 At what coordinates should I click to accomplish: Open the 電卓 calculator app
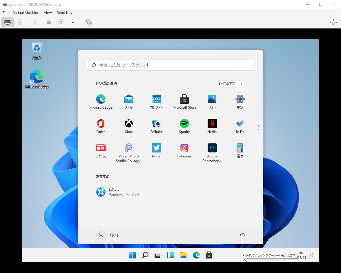click(x=240, y=150)
